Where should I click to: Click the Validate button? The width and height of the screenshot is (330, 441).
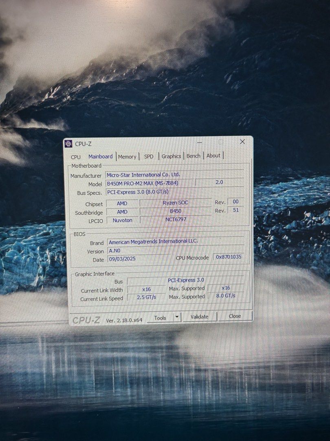[x=199, y=317]
